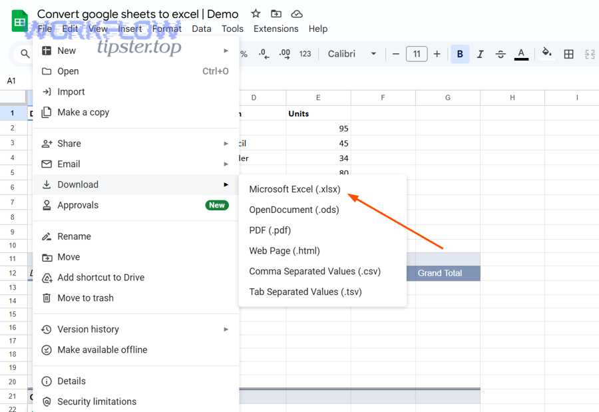Click the font size input field
599x412 pixels.
417,54
